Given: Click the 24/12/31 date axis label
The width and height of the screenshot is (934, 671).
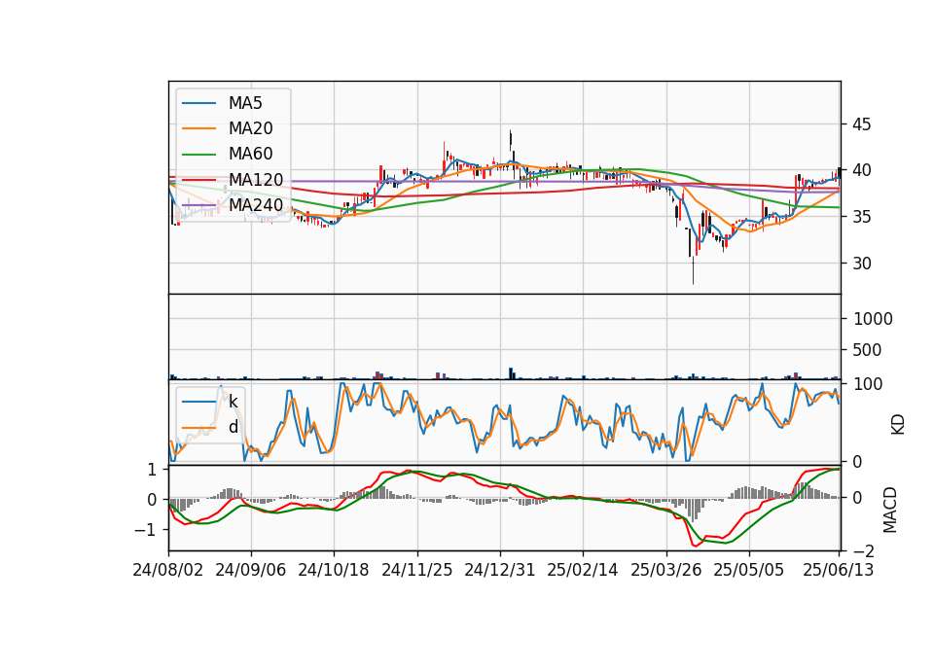Looking at the screenshot, I should pyautogui.click(x=500, y=570).
